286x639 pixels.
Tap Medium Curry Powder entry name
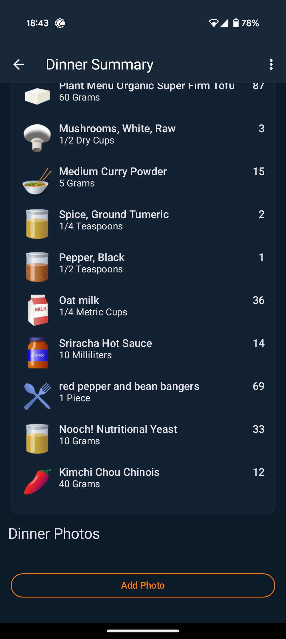click(x=113, y=172)
